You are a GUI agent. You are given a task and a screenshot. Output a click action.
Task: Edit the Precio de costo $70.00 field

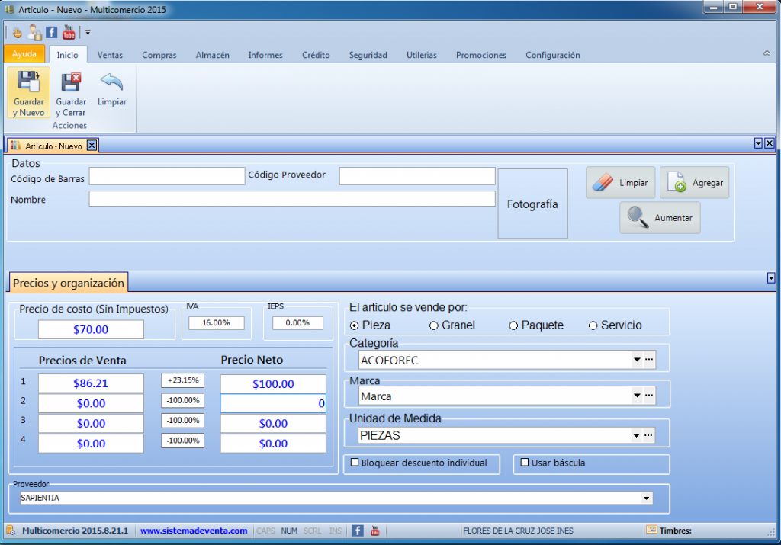point(91,329)
